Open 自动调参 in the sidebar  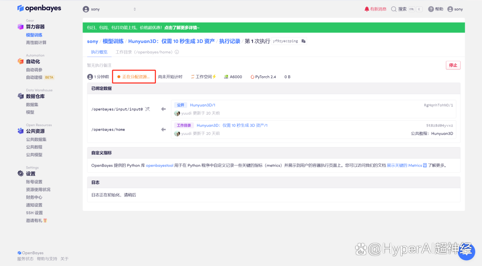click(x=34, y=70)
